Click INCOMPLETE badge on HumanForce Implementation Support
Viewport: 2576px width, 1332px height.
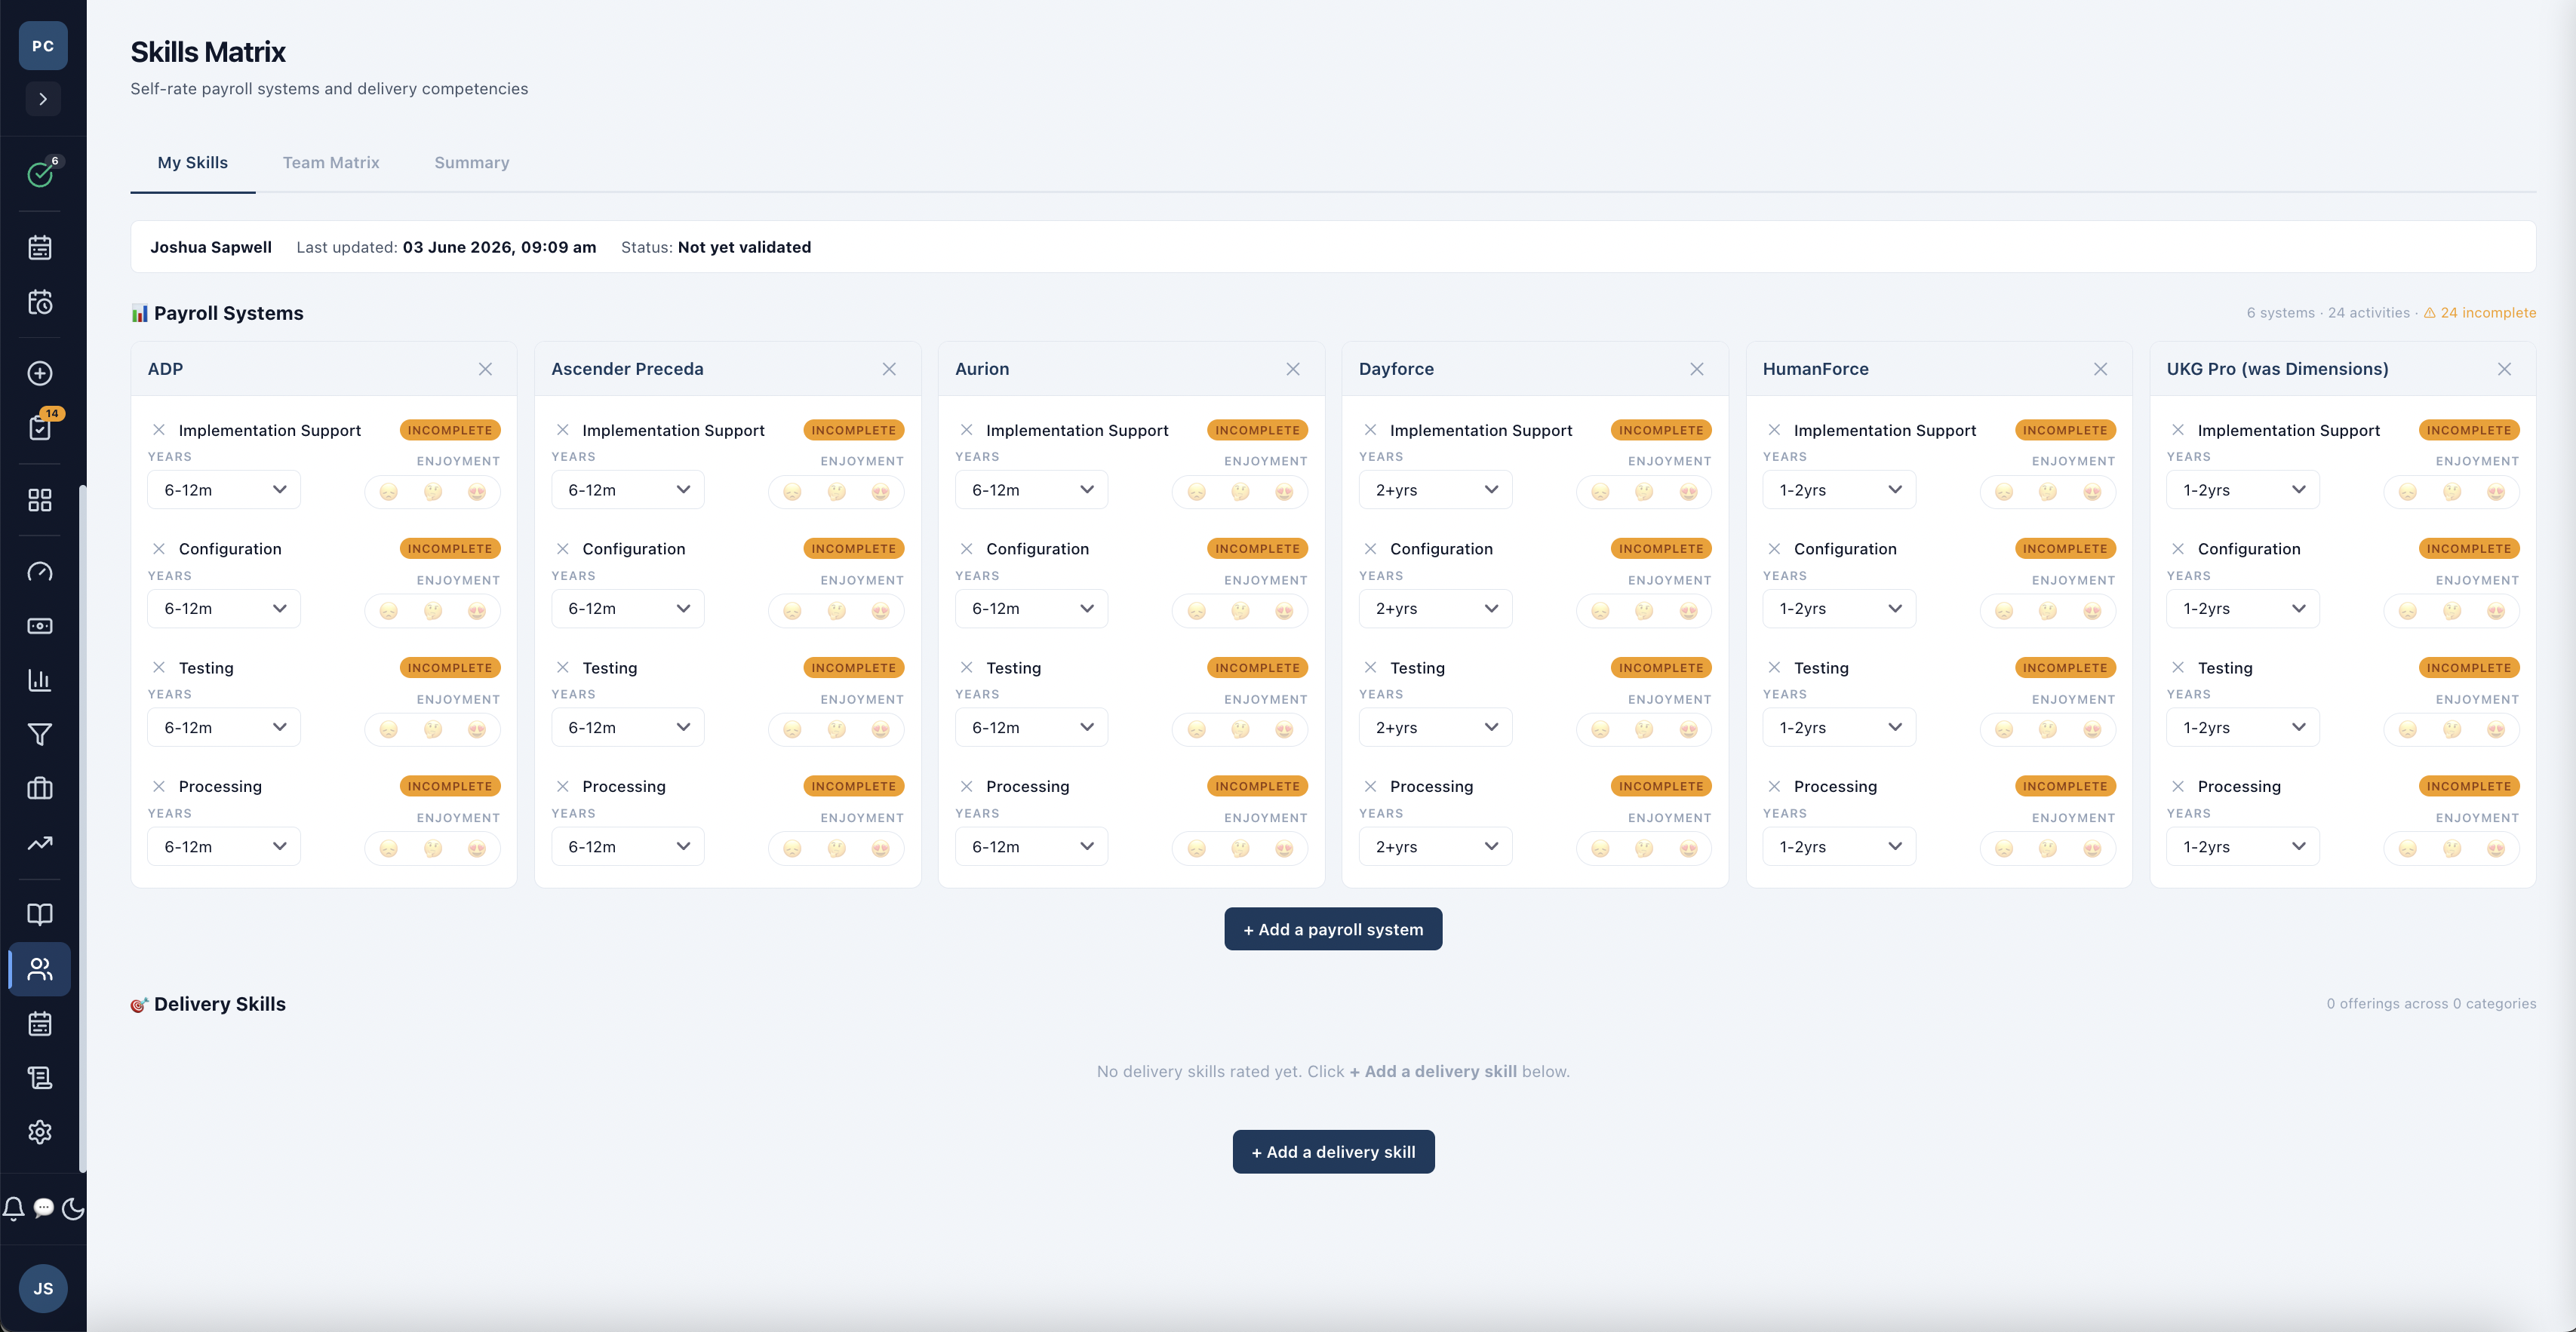point(2066,430)
